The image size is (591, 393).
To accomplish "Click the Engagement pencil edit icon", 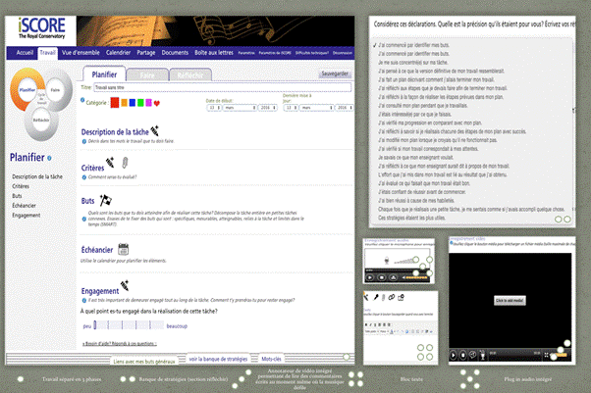I will [125, 285].
